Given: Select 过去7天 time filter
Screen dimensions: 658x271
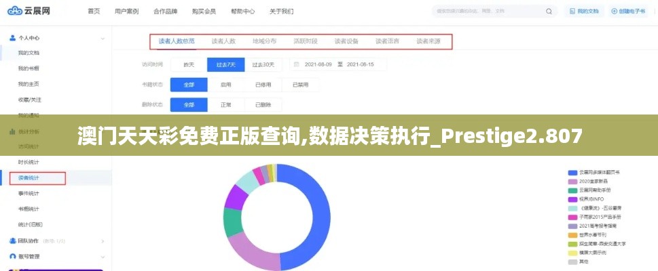Looking at the screenshot, I should tap(225, 64).
